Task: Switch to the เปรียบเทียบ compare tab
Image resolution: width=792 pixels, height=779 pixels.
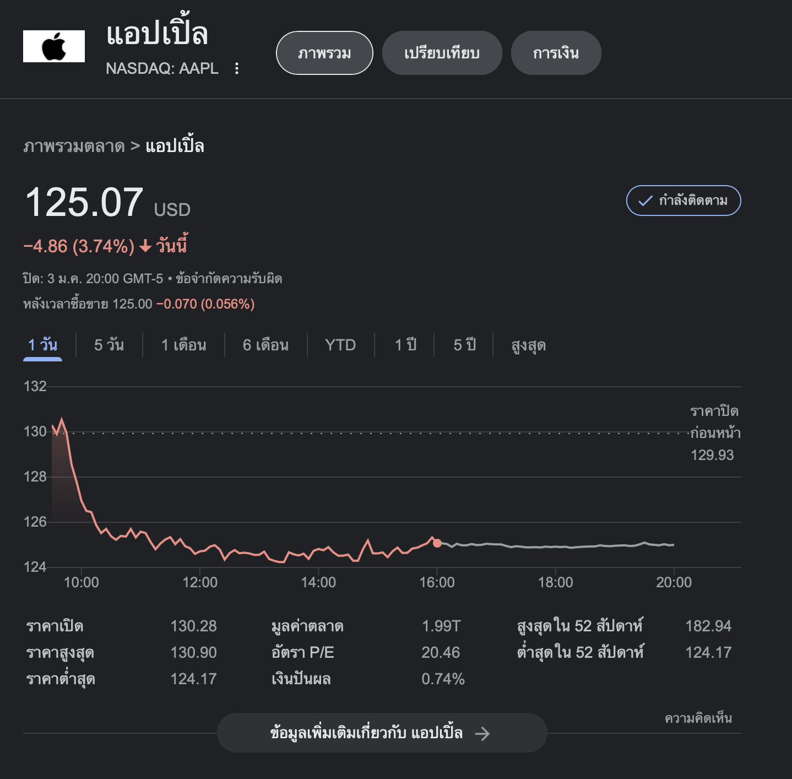Action: pyautogui.click(x=442, y=53)
